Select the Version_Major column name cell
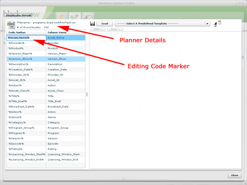Image resolution: width=247 pixels, height=185 pixels. pos(66,54)
